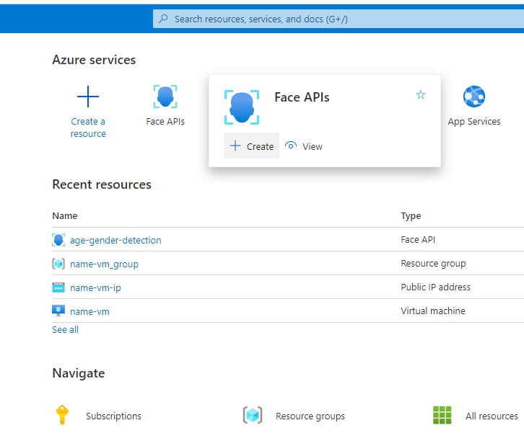Favorite Face APIs with the star icon
This screenshot has height=433, width=524.
coord(420,95)
